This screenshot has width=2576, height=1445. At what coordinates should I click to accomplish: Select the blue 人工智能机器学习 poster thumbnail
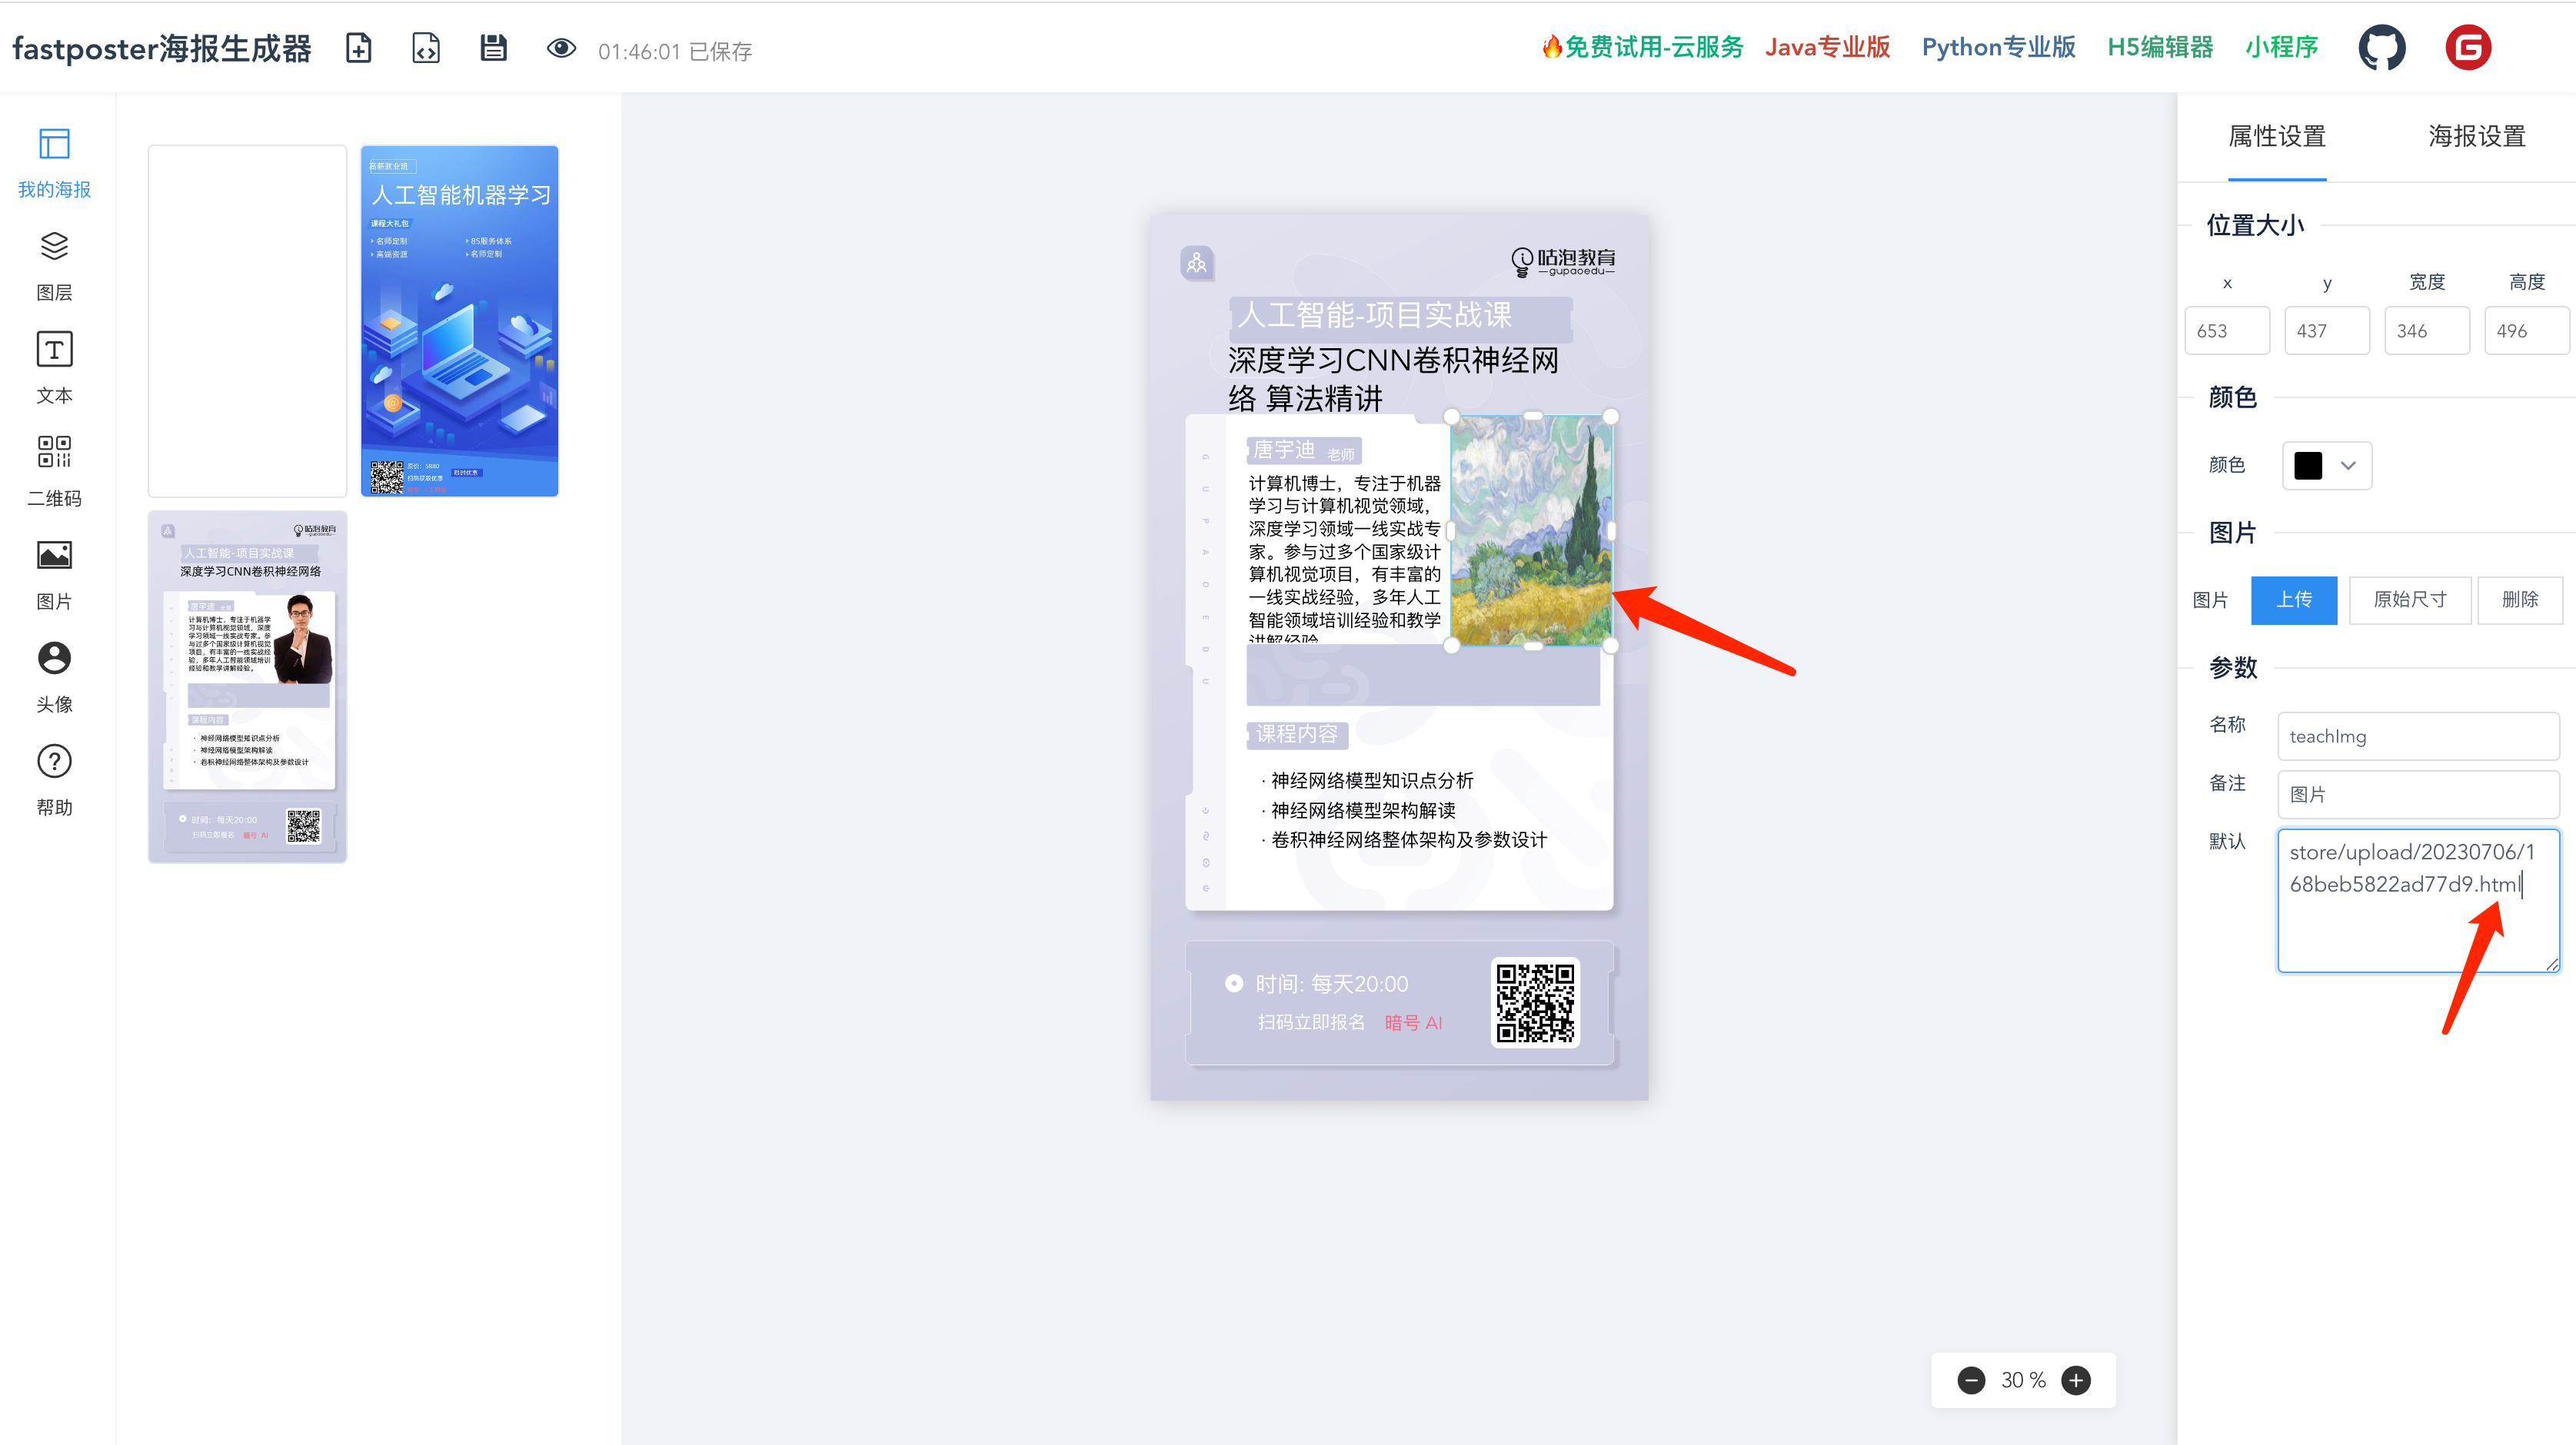coord(459,322)
